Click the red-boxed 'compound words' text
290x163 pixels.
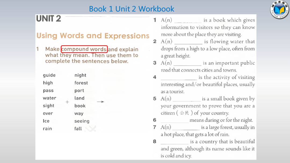click(84, 49)
